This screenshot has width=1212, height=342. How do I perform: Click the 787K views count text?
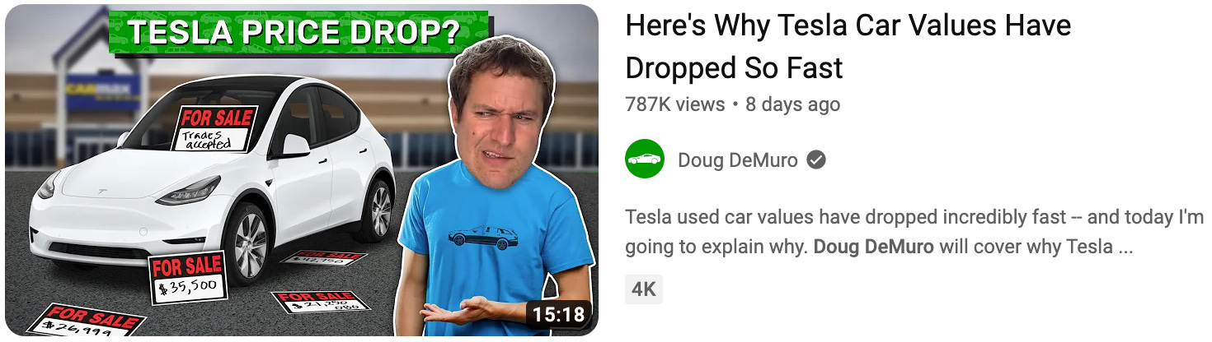coord(675,104)
